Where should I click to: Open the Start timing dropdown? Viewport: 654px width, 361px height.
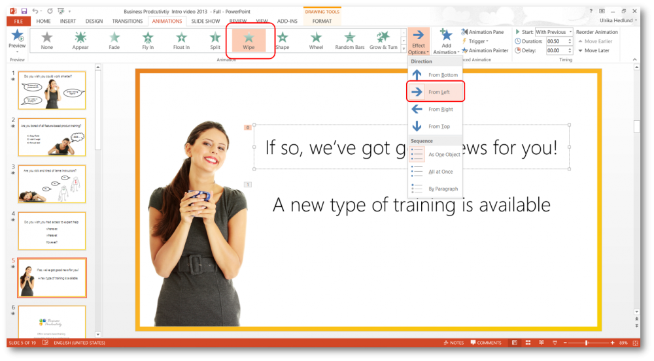553,32
